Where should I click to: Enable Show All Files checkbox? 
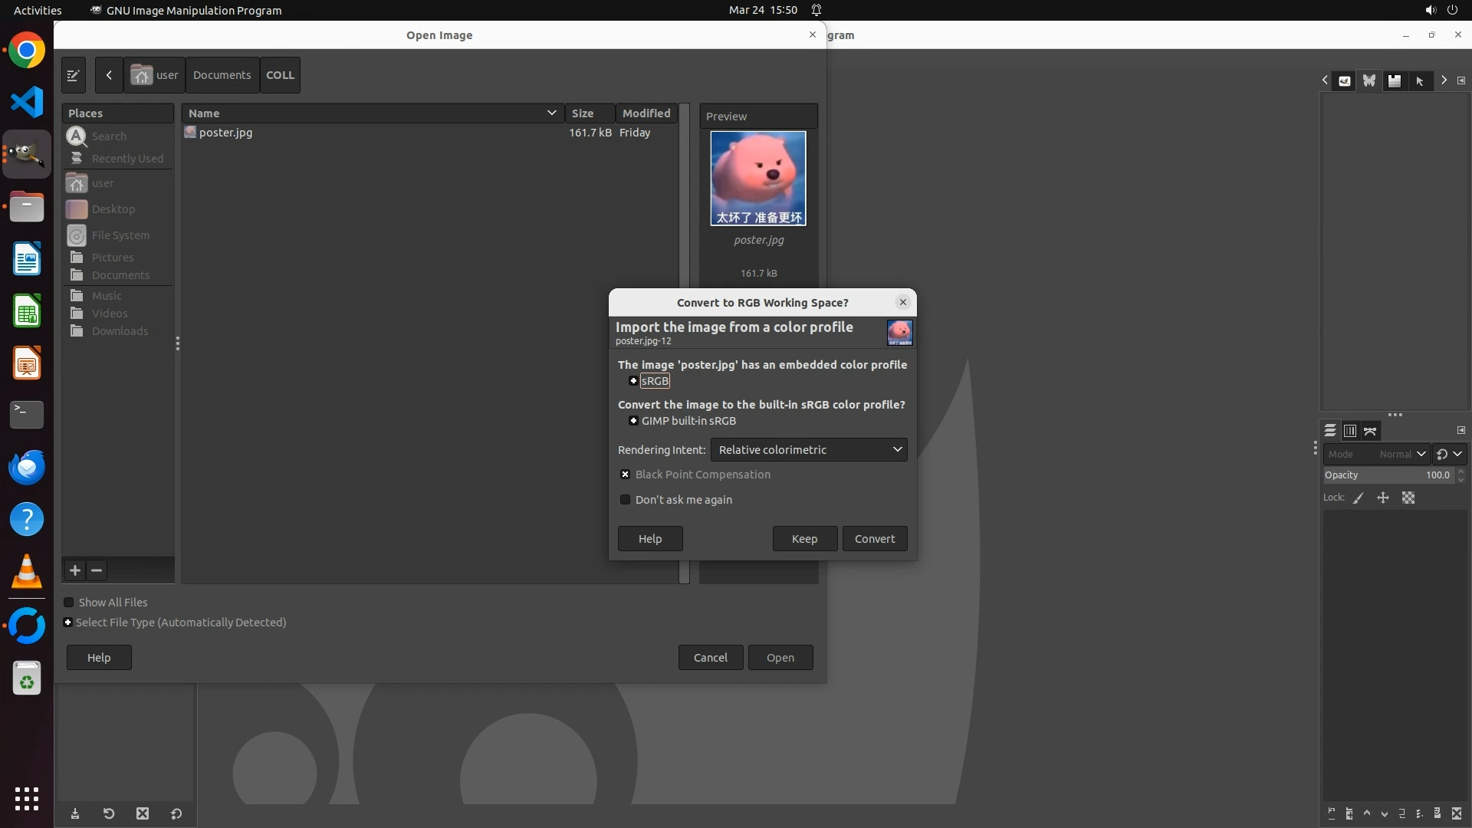pos(69,603)
